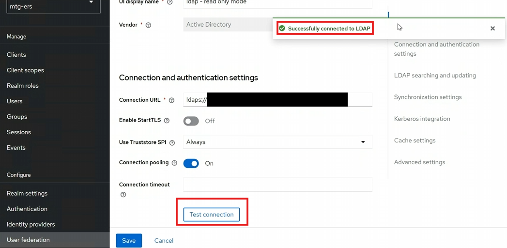507x248 pixels.
Task: Click help icon beside Connection URL
Action: click(171, 100)
